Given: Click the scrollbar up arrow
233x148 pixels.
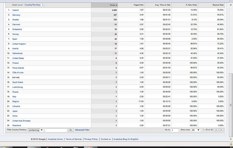Looking at the screenshot, I should [231, 5].
